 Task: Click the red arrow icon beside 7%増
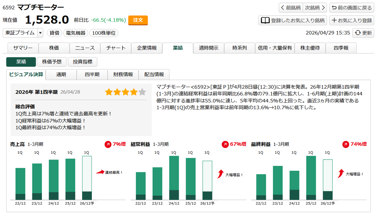tap(108, 144)
